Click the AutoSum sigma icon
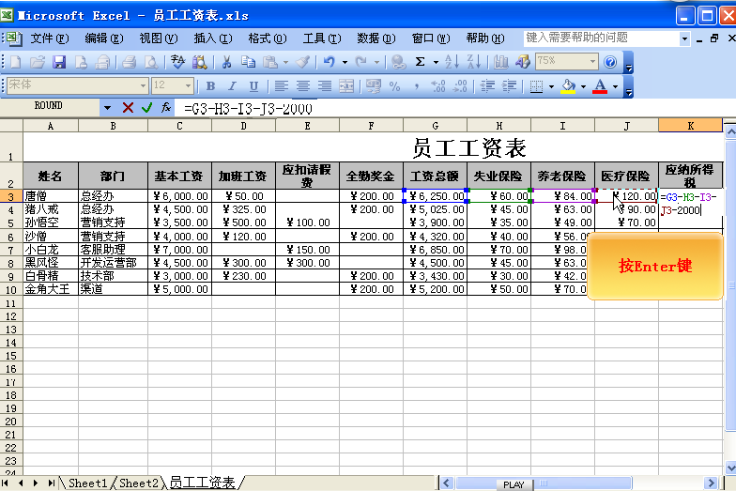 coord(421,62)
